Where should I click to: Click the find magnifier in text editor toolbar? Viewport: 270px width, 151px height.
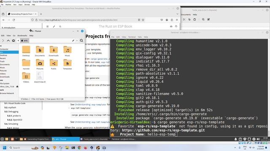pos(203,20)
